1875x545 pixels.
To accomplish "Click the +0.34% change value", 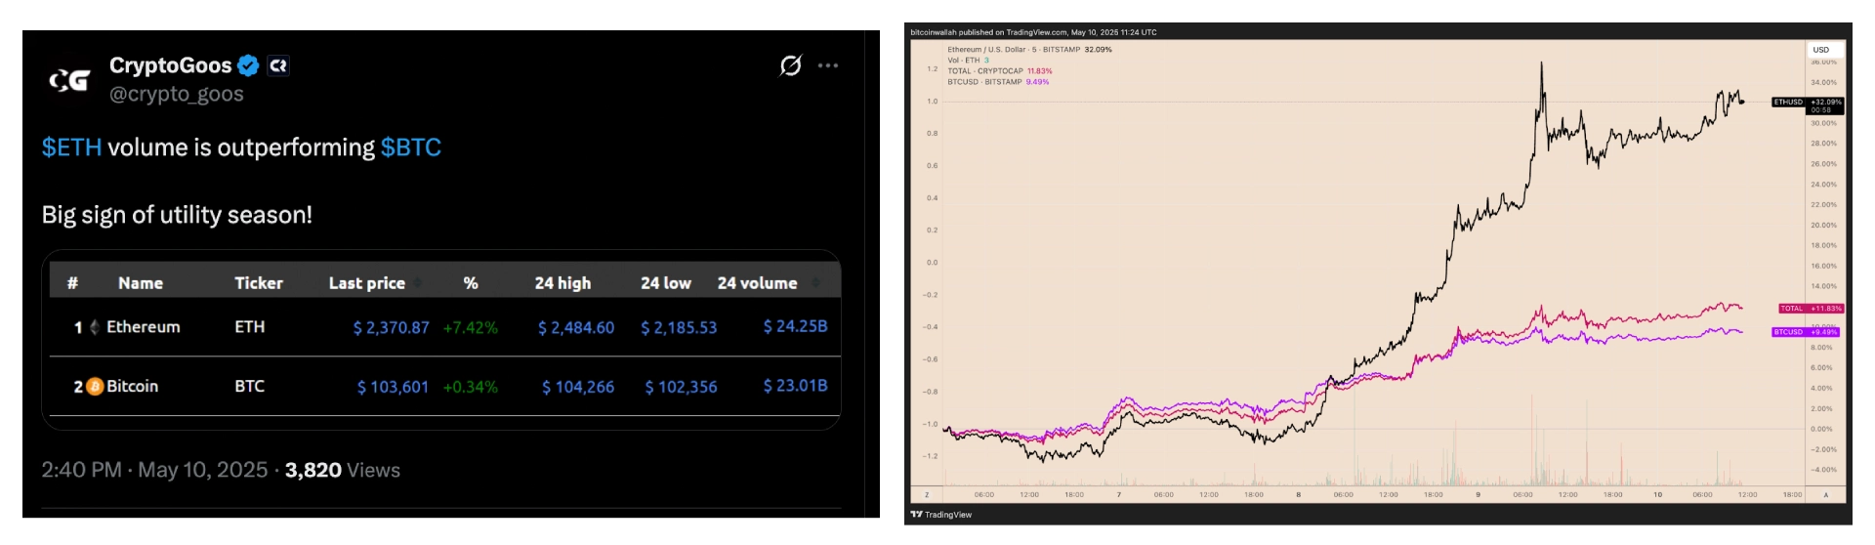I will (x=471, y=388).
